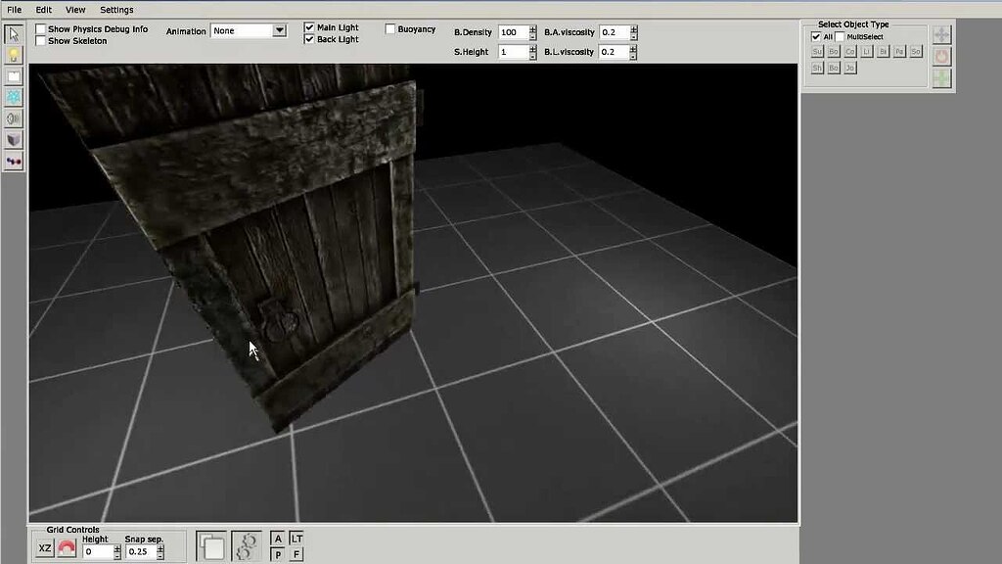The width and height of the screenshot is (1002, 564).
Task: Select the particle snowflake tool
Action: [13, 96]
